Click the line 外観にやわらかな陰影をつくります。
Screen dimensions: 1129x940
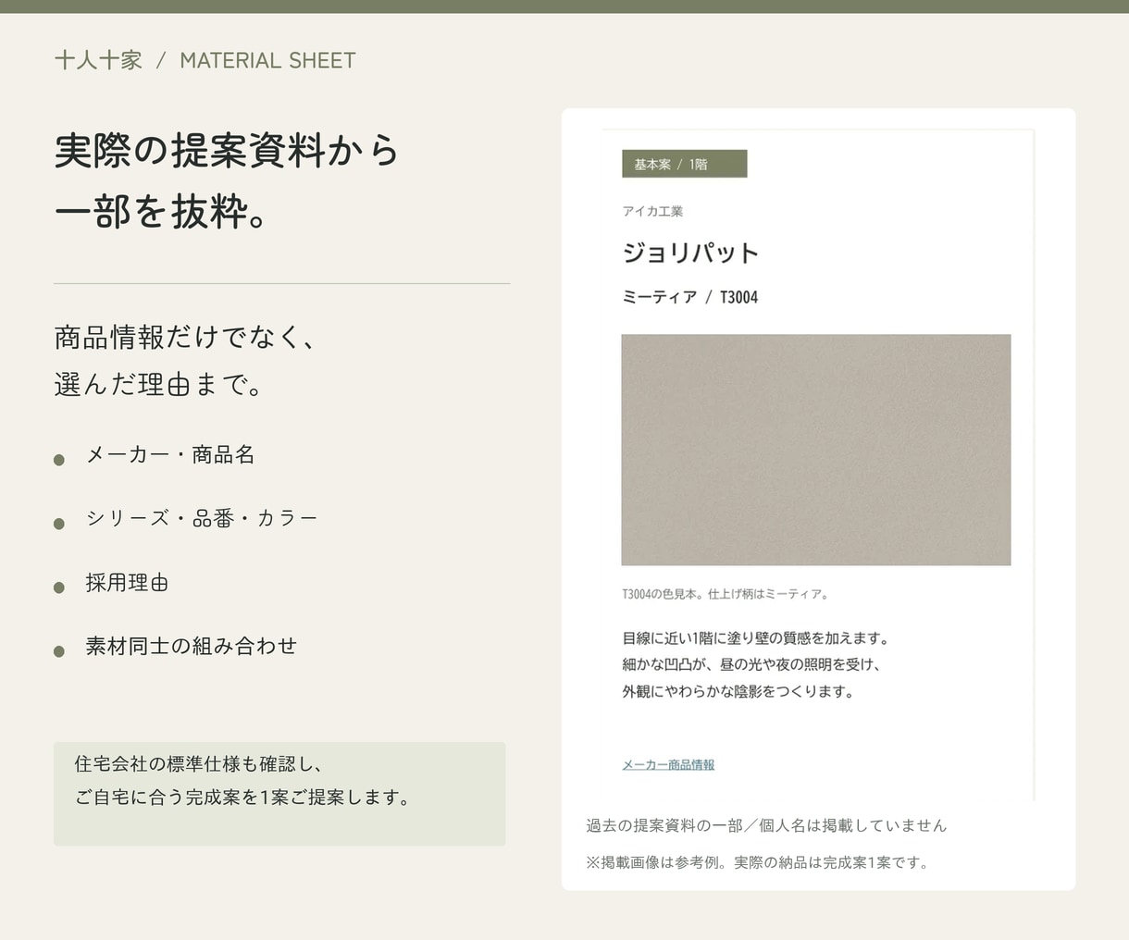click(738, 691)
